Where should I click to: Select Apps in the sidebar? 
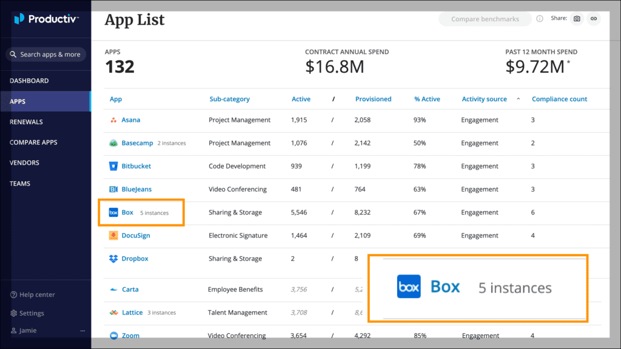point(45,101)
